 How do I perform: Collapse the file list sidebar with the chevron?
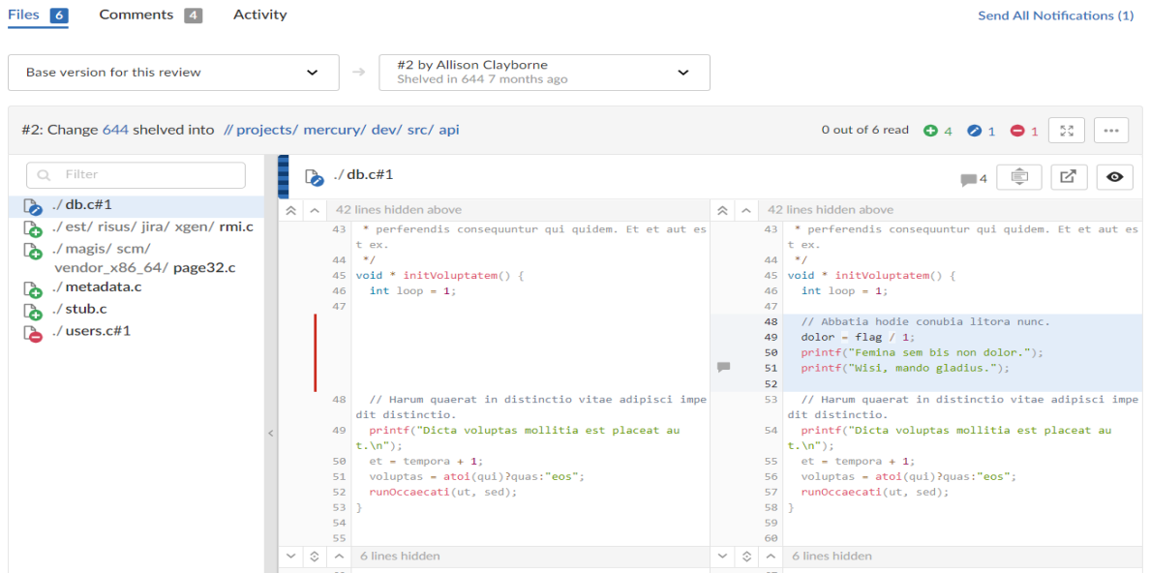(270, 435)
